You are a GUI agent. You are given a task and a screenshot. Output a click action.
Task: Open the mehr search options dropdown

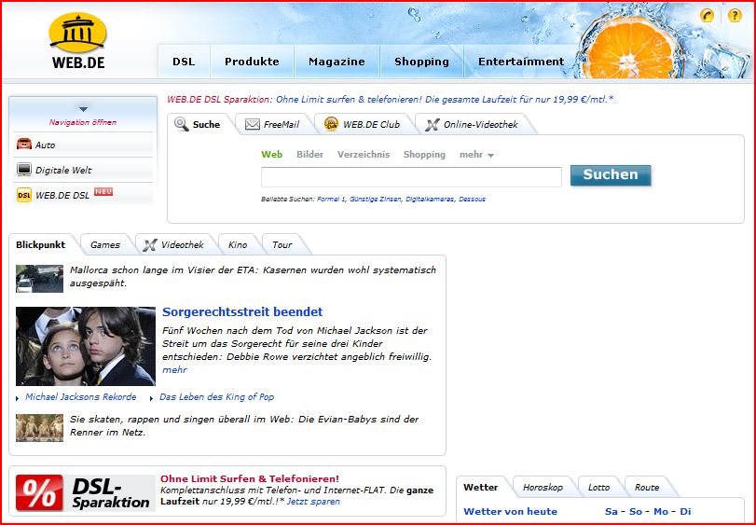(x=476, y=155)
